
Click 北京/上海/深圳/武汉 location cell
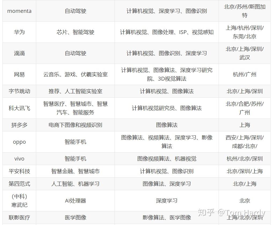(245, 53)
